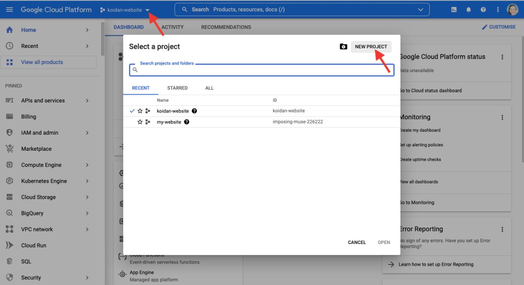Expand Kubernetes Engine submenu chevron
524x285 pixels.
point(87,181)
